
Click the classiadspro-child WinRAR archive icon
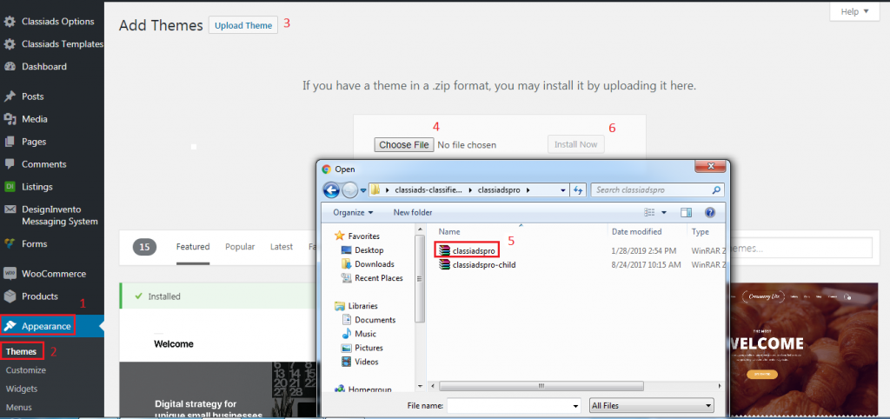click(444, 264)
